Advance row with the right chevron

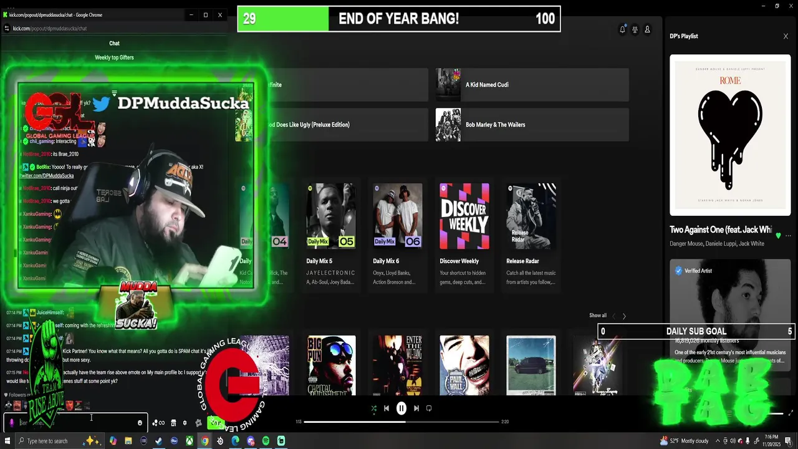(x=624, y=316)
